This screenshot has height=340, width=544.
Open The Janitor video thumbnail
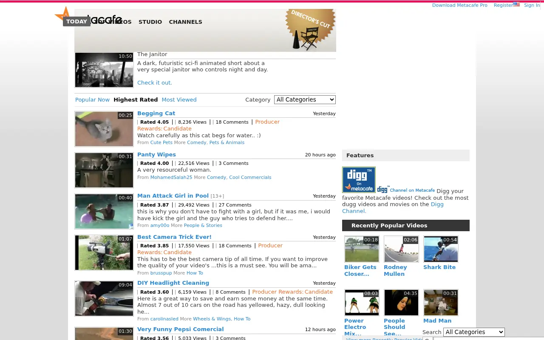[x=104, y=70]
